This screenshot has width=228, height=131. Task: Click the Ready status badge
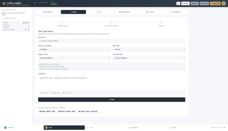pos(54,4)
